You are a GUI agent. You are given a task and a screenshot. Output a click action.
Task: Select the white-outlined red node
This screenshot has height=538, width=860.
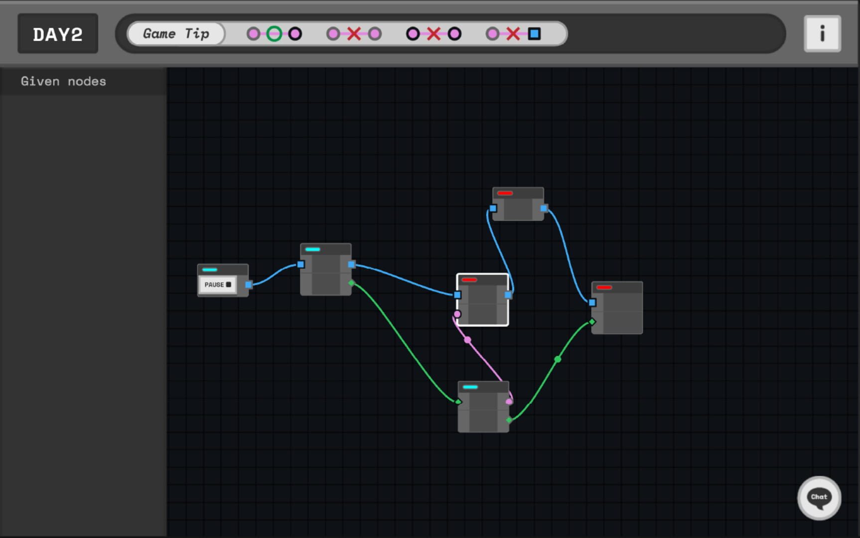point(482,304)
